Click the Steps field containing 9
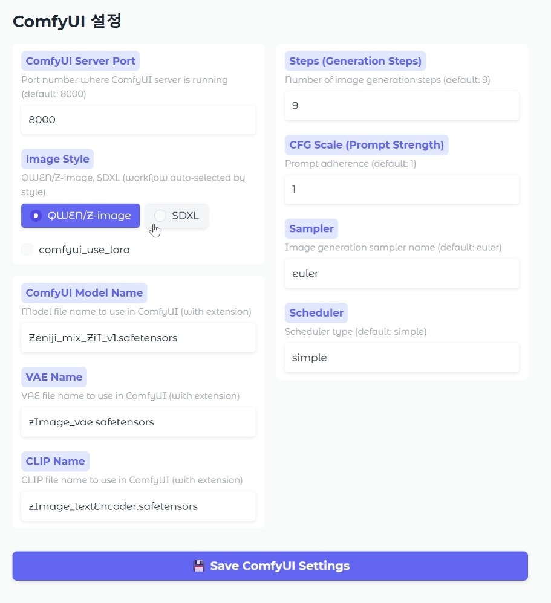The width and height of the screenshot is (551, 603). click(x=402, y=106)
